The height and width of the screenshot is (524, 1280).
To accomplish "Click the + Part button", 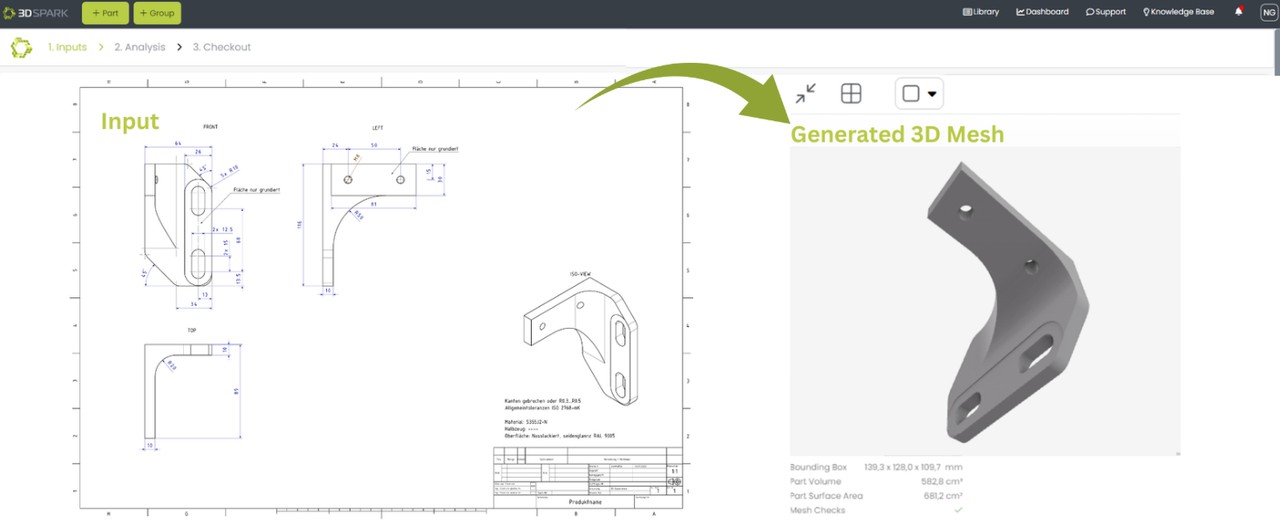I will click(x=105, y=13).
